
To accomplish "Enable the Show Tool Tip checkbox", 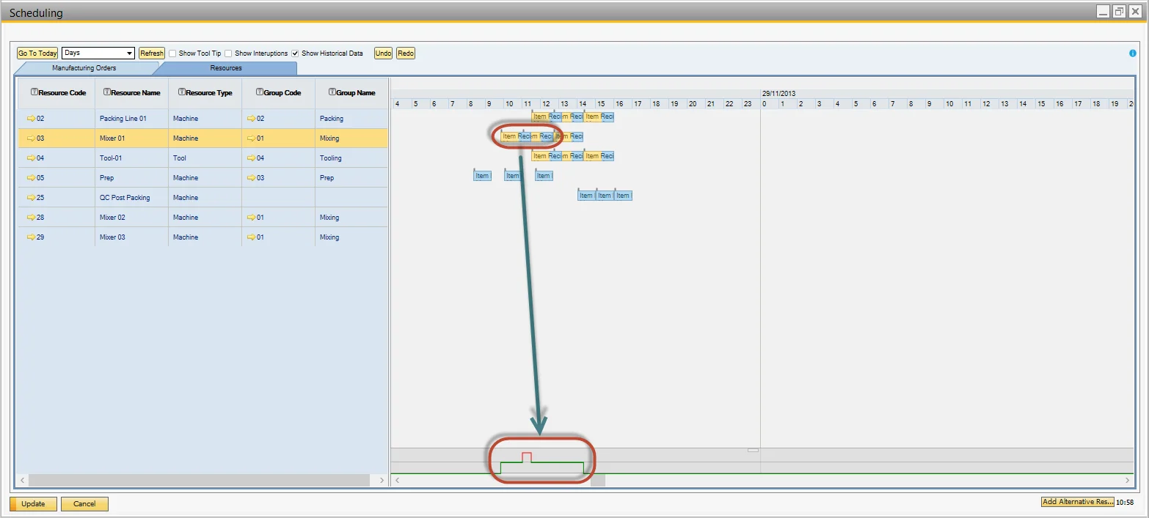I will click(172, 53).
